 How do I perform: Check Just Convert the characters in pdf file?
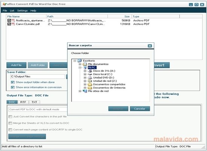coord(10,117)
